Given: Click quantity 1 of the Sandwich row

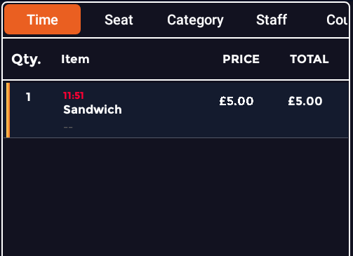Looking at the screenshot, I should (28, 97).
